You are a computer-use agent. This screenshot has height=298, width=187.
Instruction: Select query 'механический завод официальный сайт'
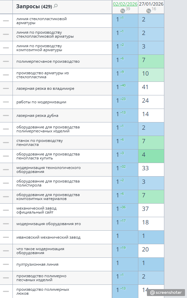pos(36,211)
